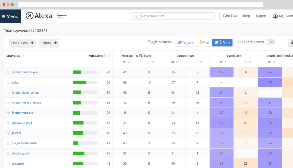Click the browser address bar
Viewport: 293px width, 168px height.
click(140, 4)
